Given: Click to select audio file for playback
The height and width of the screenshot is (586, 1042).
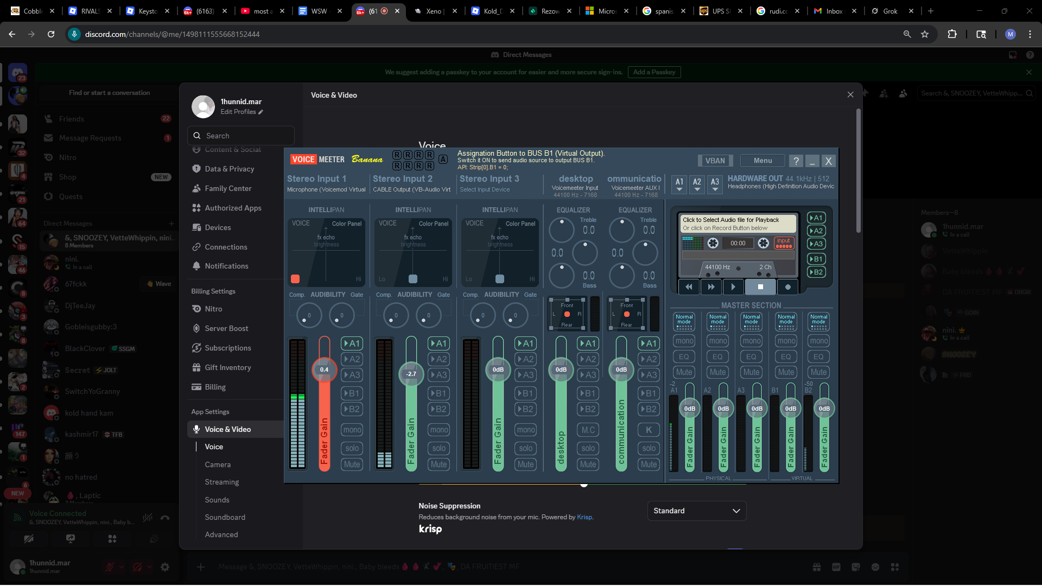Looking at the screenshot, I should (738, 224).
